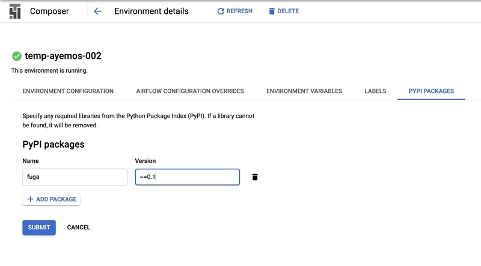This screenshot has height=266, width=481.
Task: Click the Composer logo icon
Action: tap(15, 11)
